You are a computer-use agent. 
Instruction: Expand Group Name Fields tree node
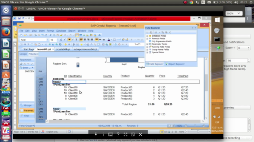tap(147, 50)
